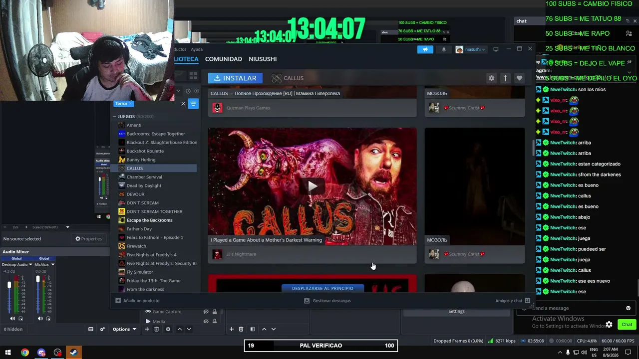Click DESPLAZARSE AL PRINCIPIO button
Viewport: 639px width, 359px height.
click(322, 288)
